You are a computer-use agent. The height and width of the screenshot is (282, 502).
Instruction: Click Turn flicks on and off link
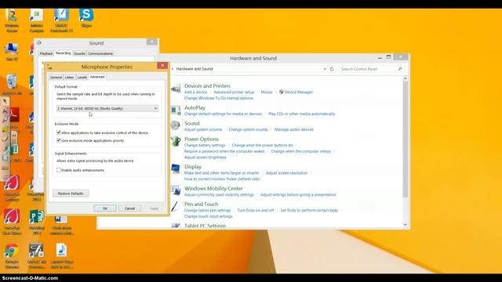[x=256, y=211]
